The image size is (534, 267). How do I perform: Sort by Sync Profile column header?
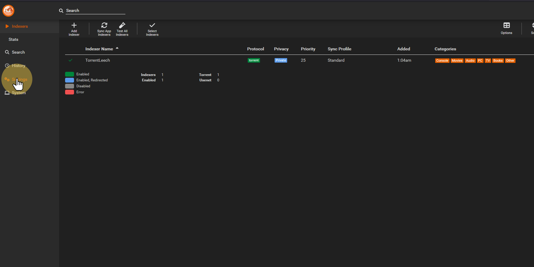339,49
